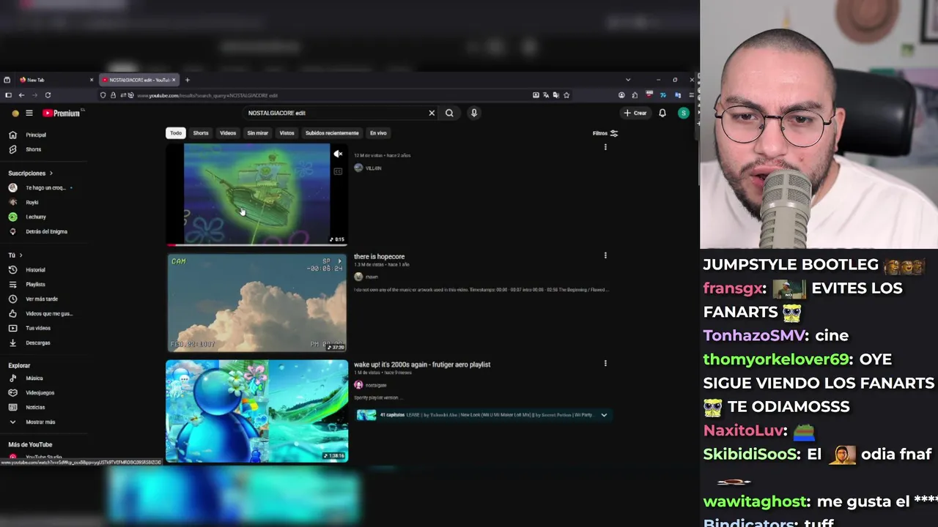
Task: Click the Crear button
Action: [635, 113]
